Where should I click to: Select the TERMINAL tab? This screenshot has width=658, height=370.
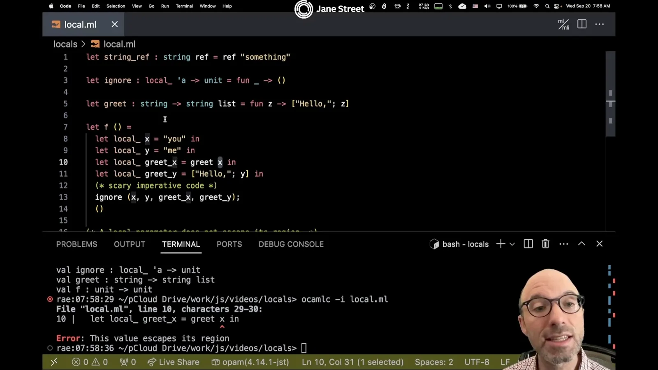pyautogui.click(x=181, y=244)
